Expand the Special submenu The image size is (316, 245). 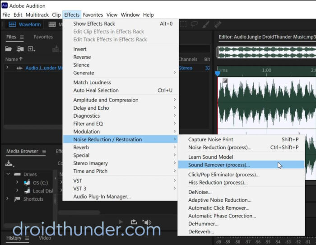[121, 155]
